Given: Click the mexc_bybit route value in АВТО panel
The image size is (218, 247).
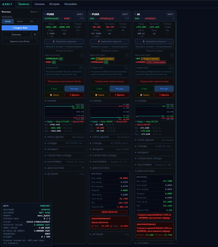Looking at the screenshot, I should tap(44, 215).
